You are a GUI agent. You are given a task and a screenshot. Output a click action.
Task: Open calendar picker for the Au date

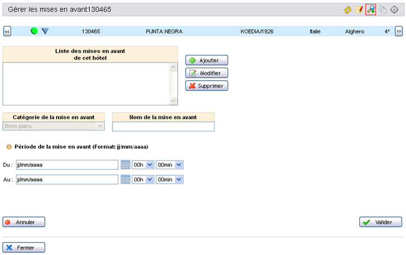125,179
